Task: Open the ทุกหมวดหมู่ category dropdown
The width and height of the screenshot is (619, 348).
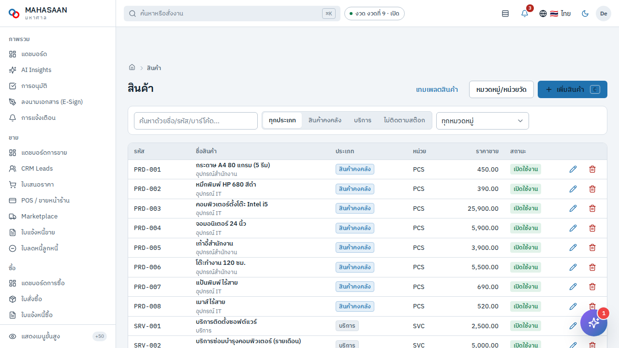Action: click(483, 121)
